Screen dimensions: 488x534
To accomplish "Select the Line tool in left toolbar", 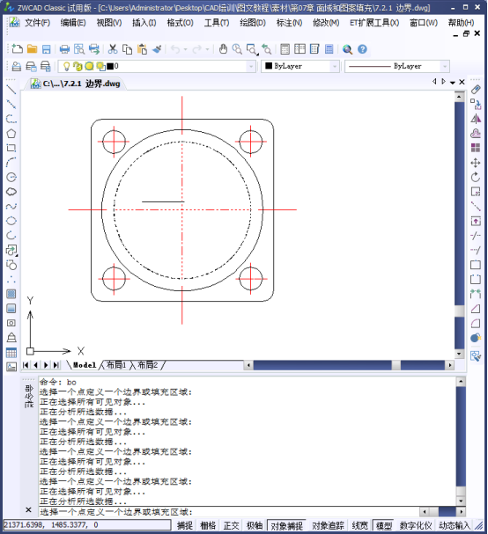I will coord(11,90).
